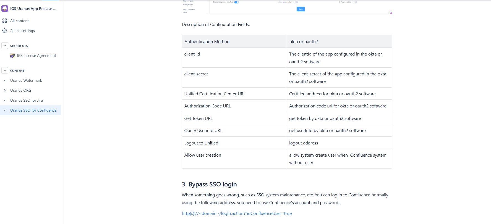The image size is (491, 224).
Task: Click the 'Authentication Method' table header
Action: tap(234, 41)
